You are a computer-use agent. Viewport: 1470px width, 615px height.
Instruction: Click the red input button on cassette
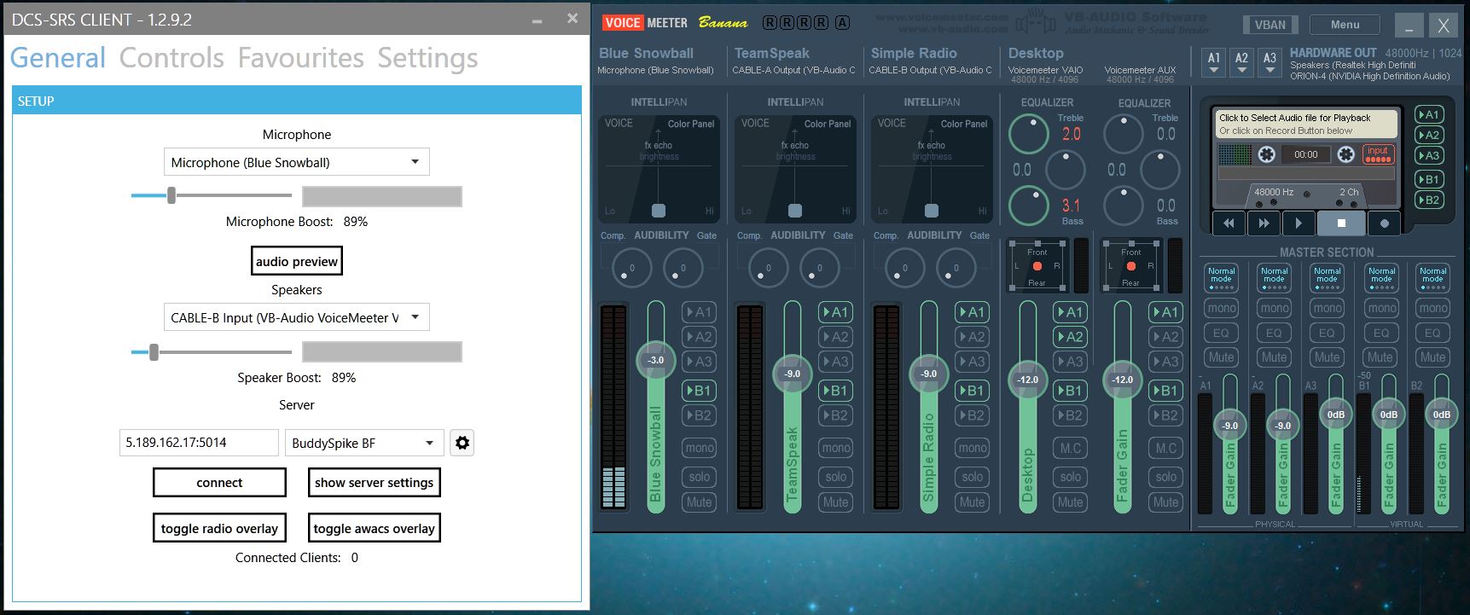1378,154
